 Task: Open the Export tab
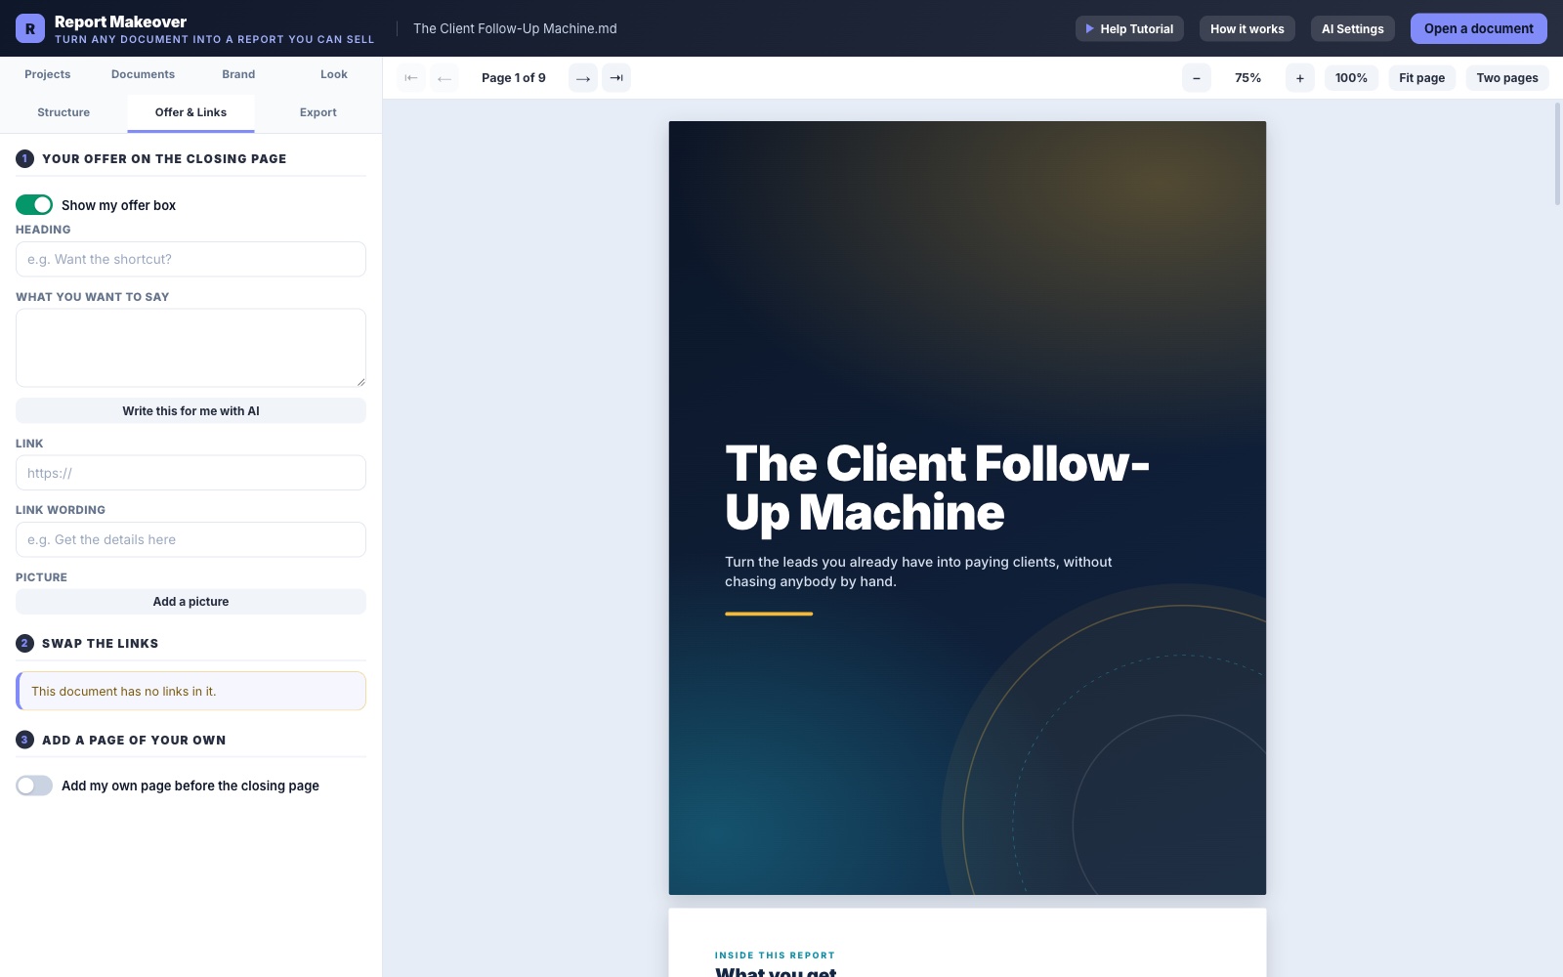(x=318, y=112)
